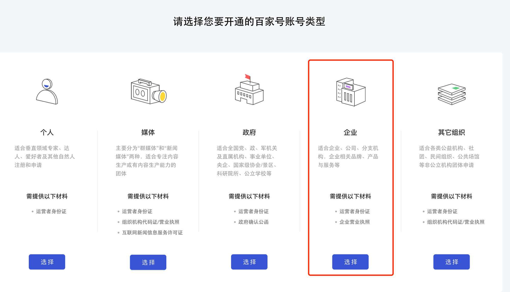
Task: Click 选择 button under 政府 category
Action: [250, 262]
